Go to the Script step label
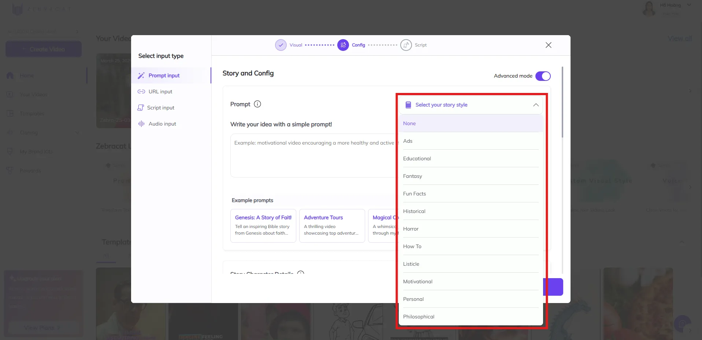This screenshot has height=340, width=702. pos(421,45)
